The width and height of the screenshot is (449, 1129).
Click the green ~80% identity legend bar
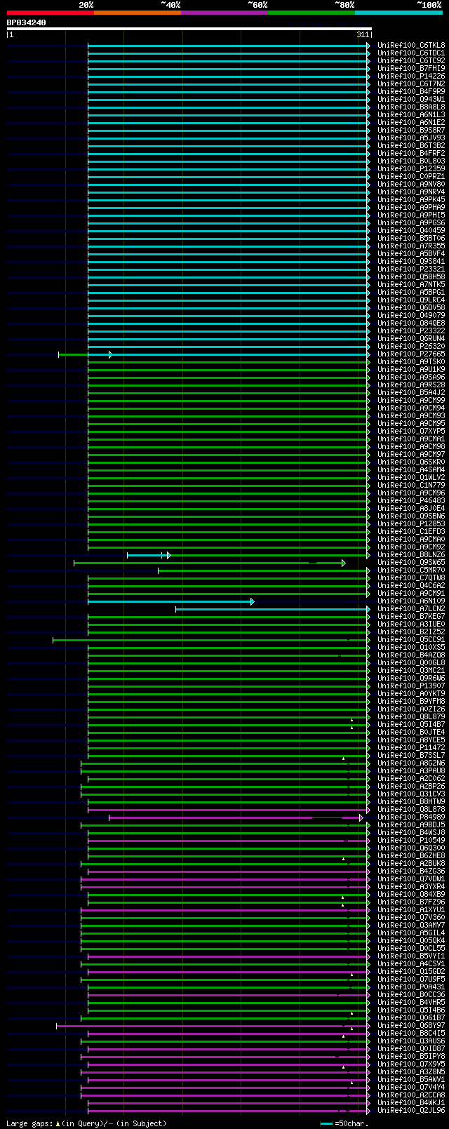(311, 13)
